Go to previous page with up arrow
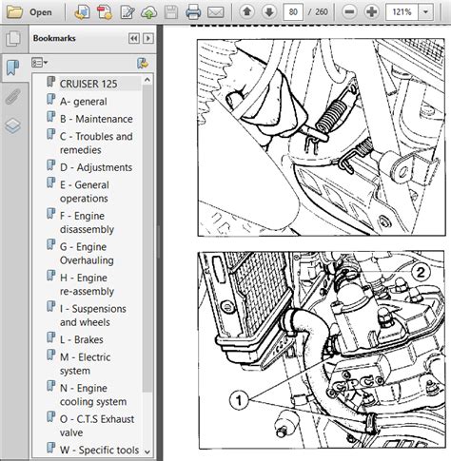Image resolution: width=451 pixels, height=461 pixels. click(247, 12)
